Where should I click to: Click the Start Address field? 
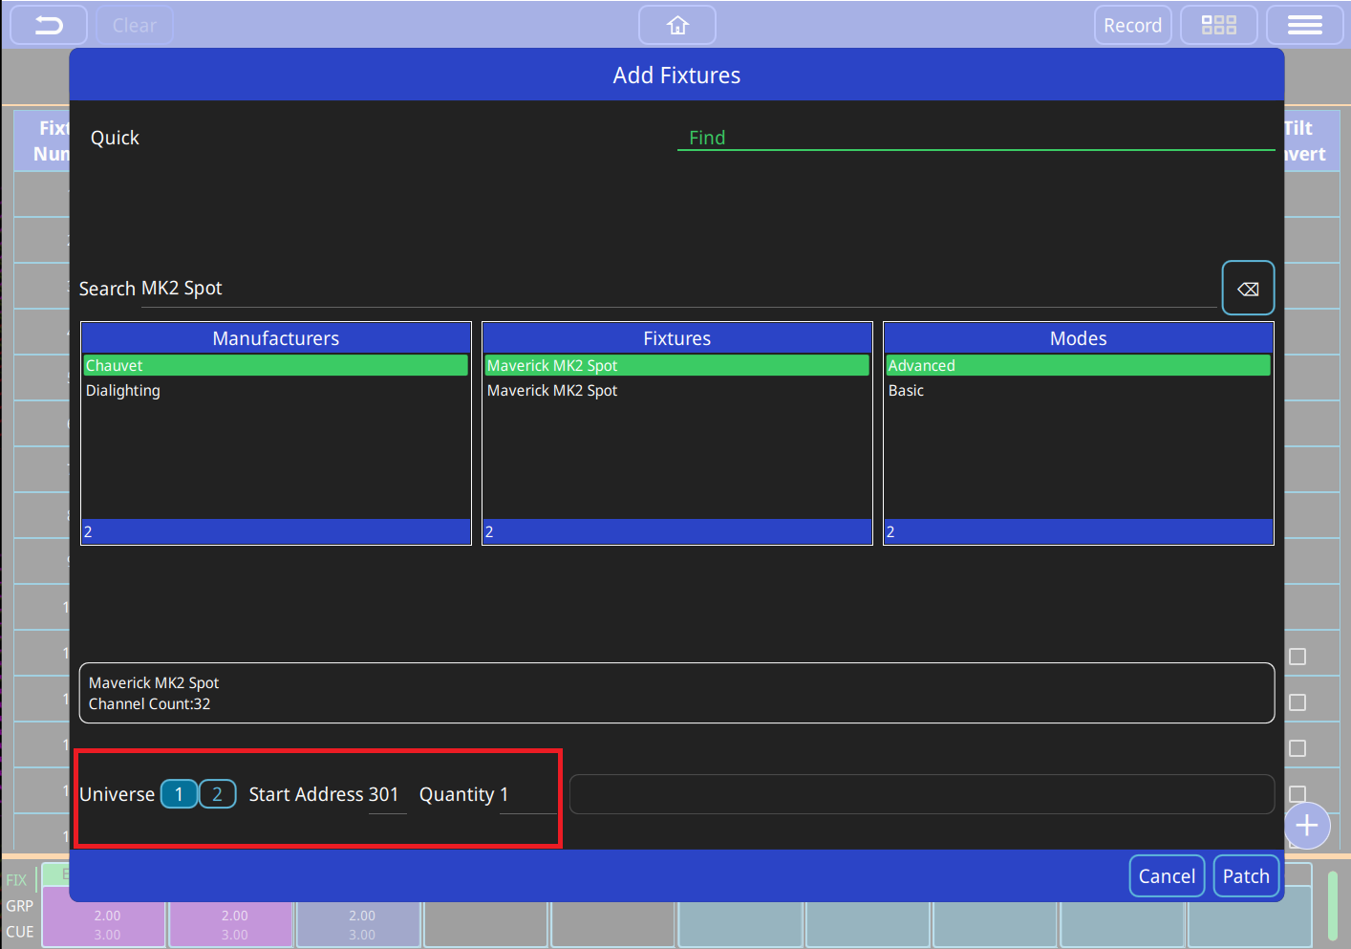tap(386, 795)
